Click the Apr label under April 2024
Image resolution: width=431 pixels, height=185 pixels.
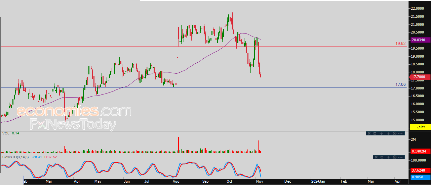(x=397, y=181)
